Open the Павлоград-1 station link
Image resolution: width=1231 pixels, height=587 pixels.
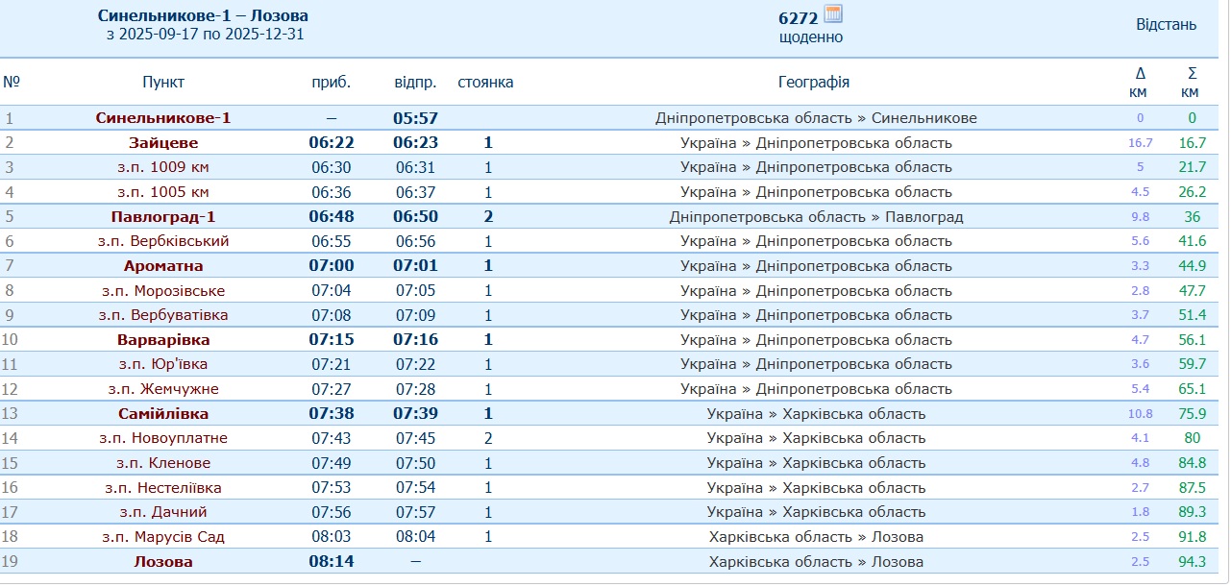click(x=163, y=217)
